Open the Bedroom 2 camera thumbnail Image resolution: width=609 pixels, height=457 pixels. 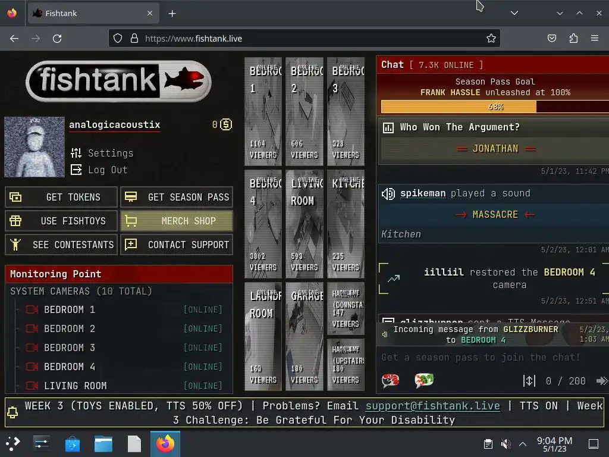pos(304,111)
